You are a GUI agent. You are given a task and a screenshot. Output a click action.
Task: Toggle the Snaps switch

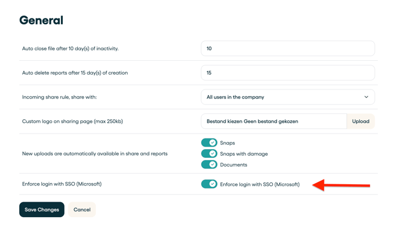(209, 143)
